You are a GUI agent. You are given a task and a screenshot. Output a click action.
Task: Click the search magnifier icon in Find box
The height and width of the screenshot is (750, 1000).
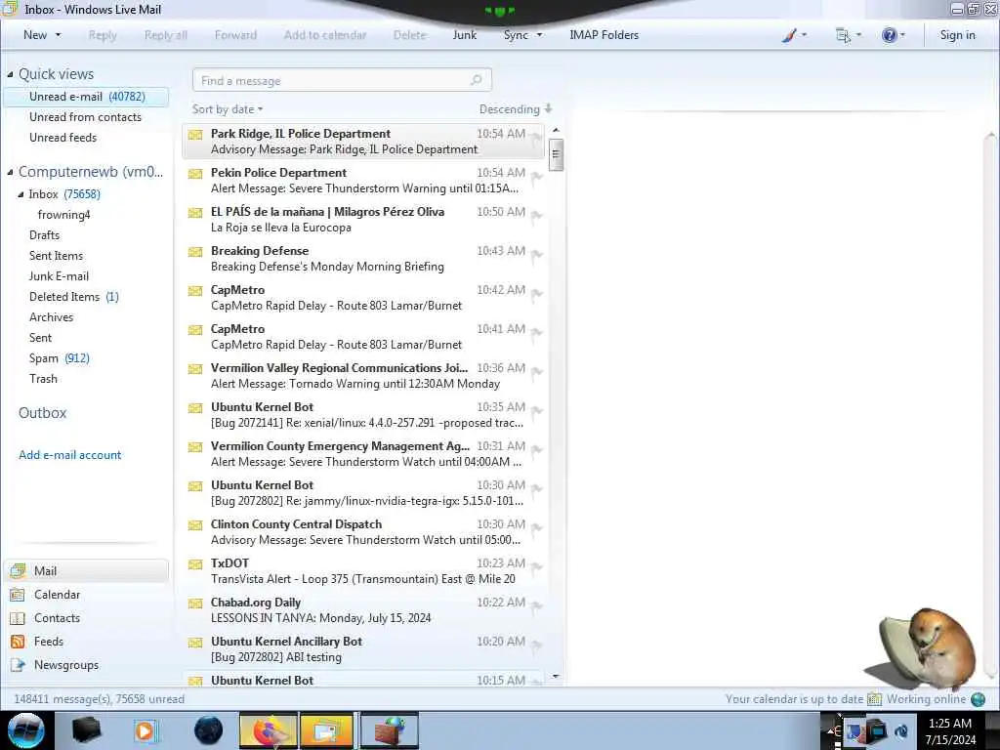tap(476, 80)
